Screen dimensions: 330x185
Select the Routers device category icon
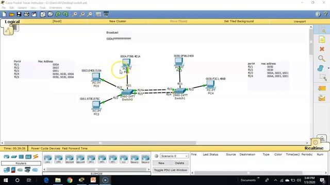(x=7, y=156)
